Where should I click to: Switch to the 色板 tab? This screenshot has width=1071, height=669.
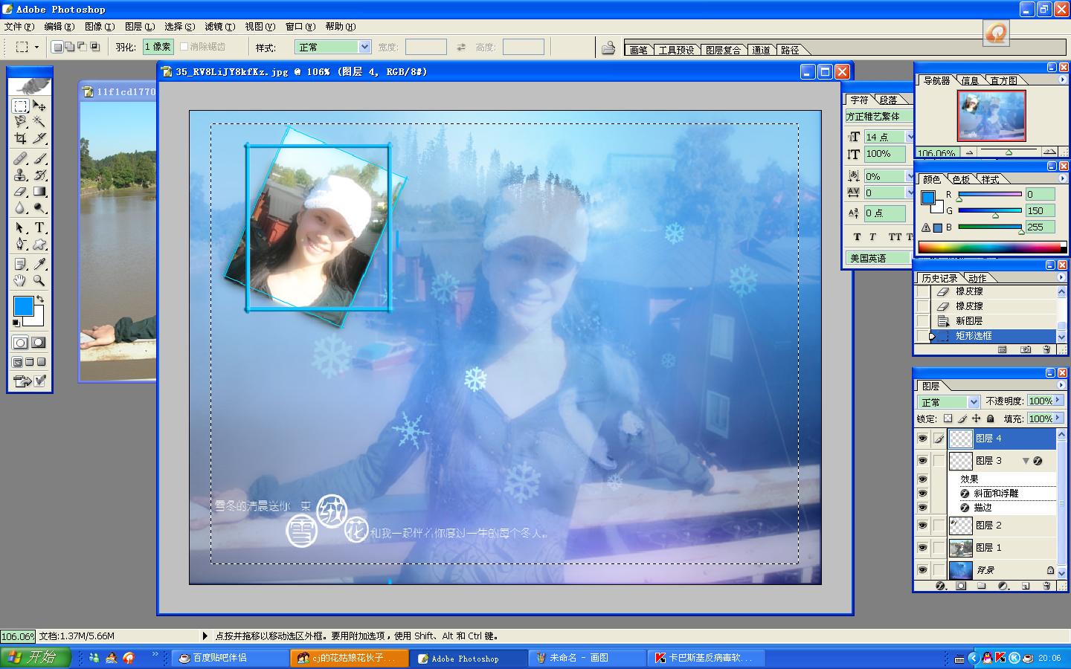(x=961, y=179)
